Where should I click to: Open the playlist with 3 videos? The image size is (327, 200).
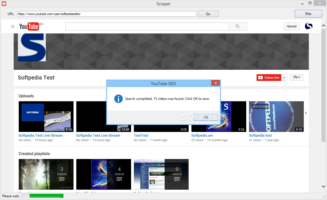(46, 174)
